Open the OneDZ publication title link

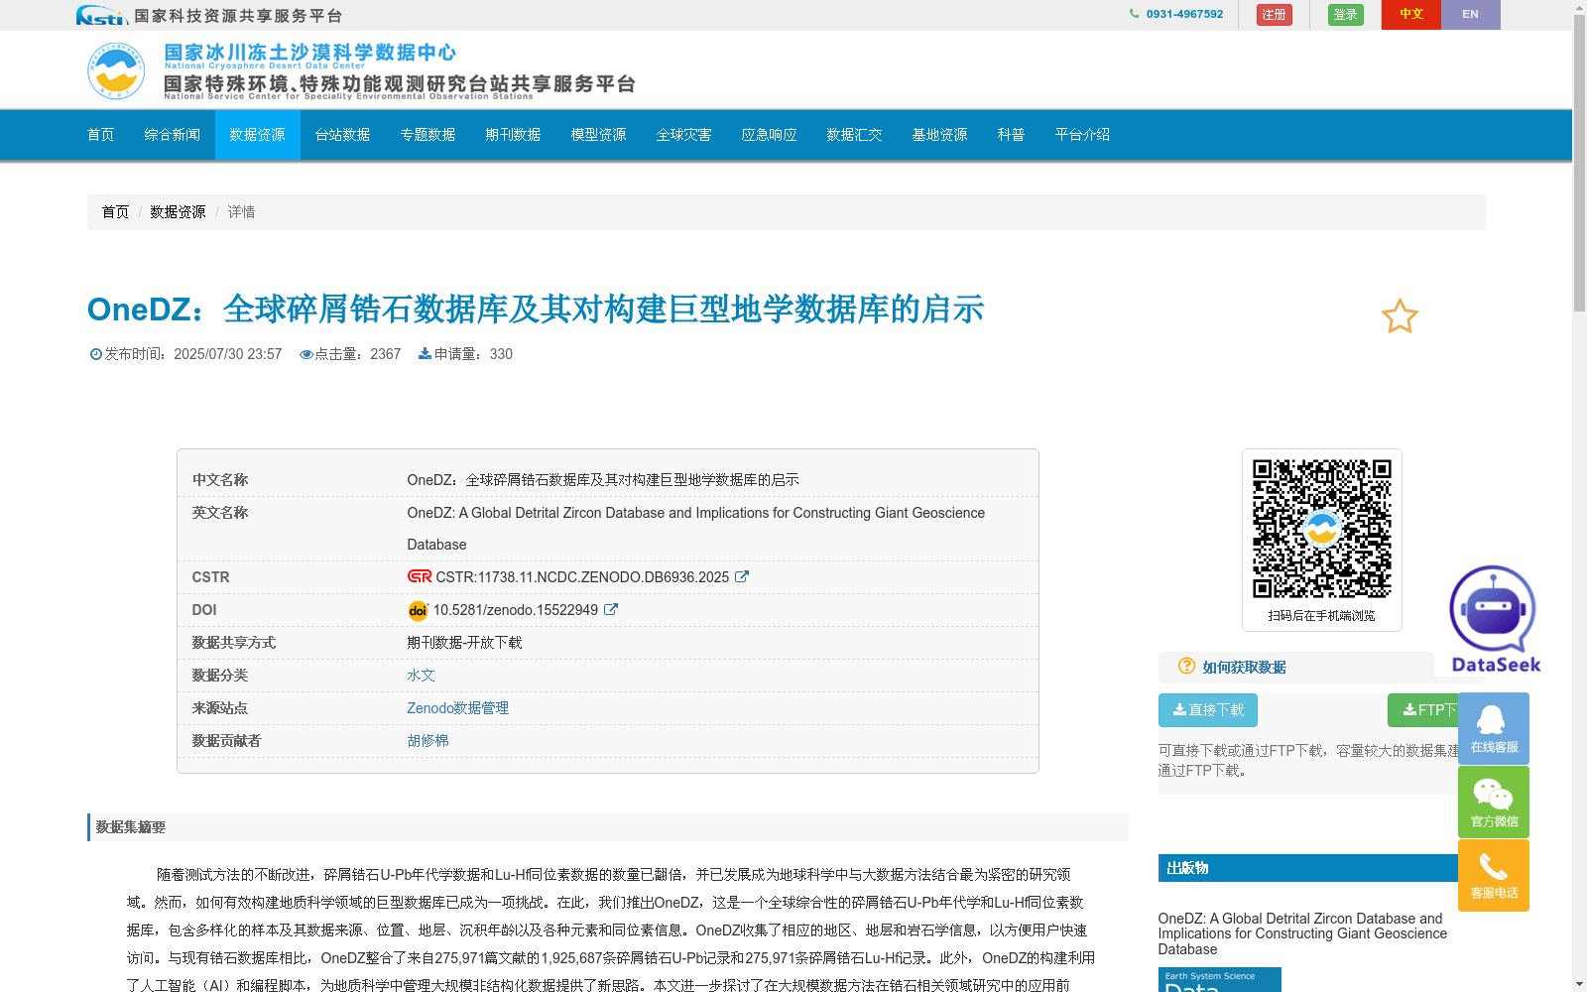pos(1302,933)
